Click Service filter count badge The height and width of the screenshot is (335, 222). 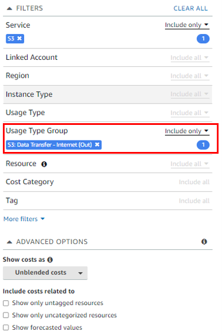pos(203,39)
